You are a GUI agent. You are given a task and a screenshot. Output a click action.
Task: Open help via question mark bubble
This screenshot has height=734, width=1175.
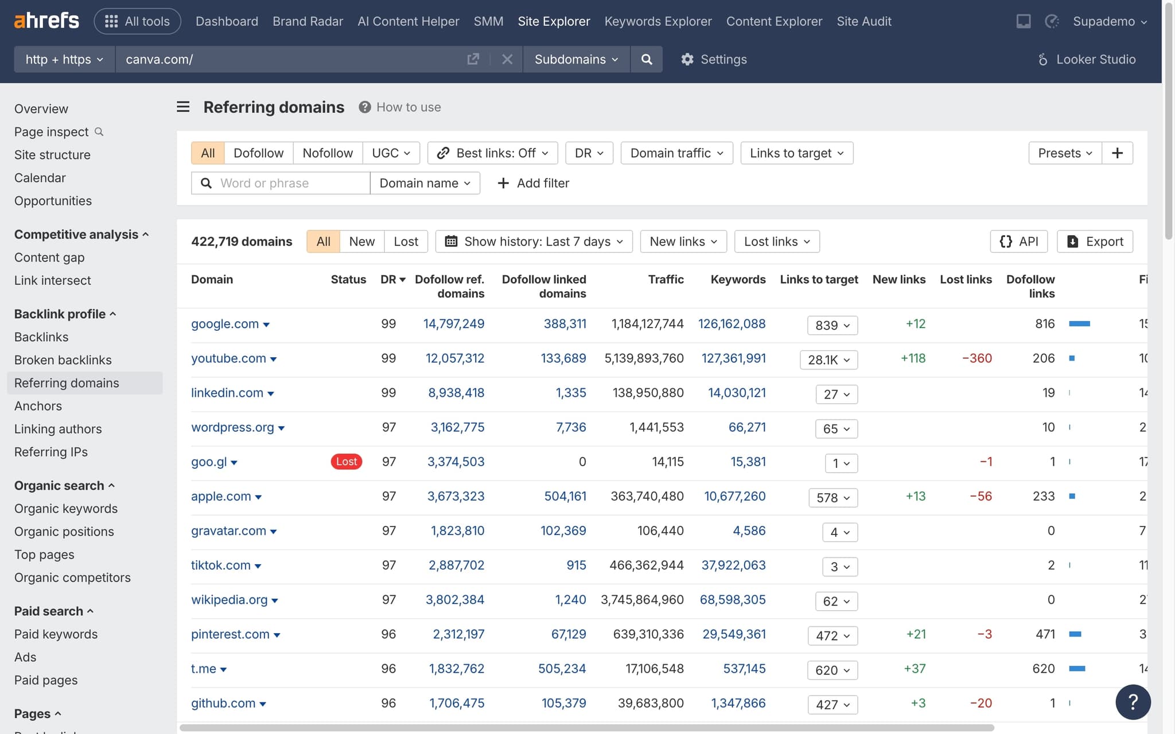1133,702
